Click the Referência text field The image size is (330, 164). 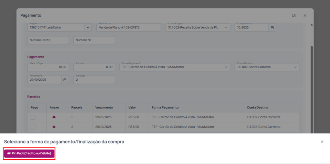pos(128,28)
